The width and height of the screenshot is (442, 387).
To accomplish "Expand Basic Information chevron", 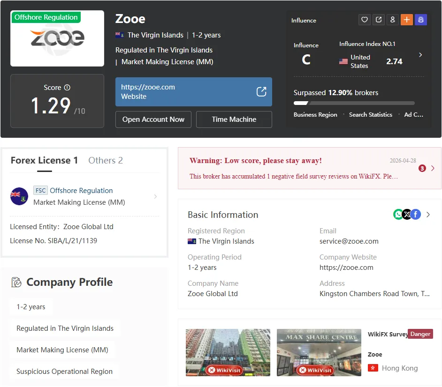I will coord(428,215).
